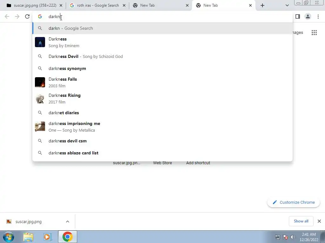Close the suscar.jpg.png tab
The width and height of the screenshot is (325, 243).
61,5
